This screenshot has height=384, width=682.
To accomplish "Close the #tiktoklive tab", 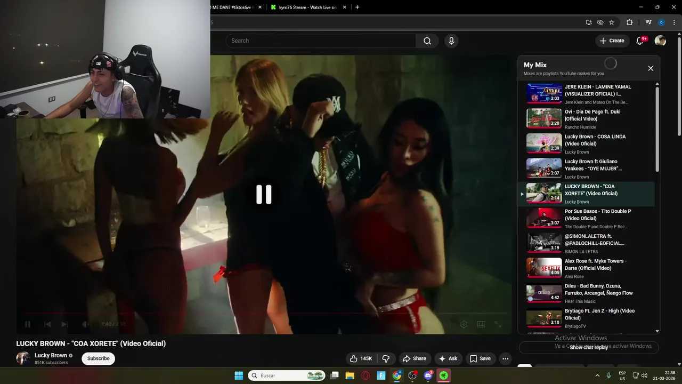I will pyautogui.click(x=260, y=7).
